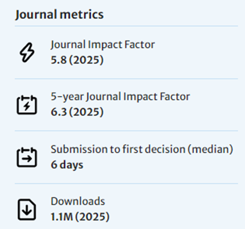Click the Journal Impact Factor label

pos(103,45)
